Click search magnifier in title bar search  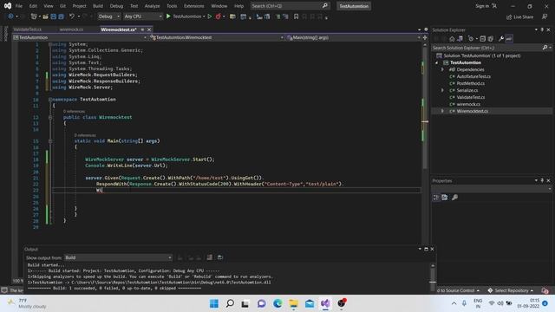point(325,6)
